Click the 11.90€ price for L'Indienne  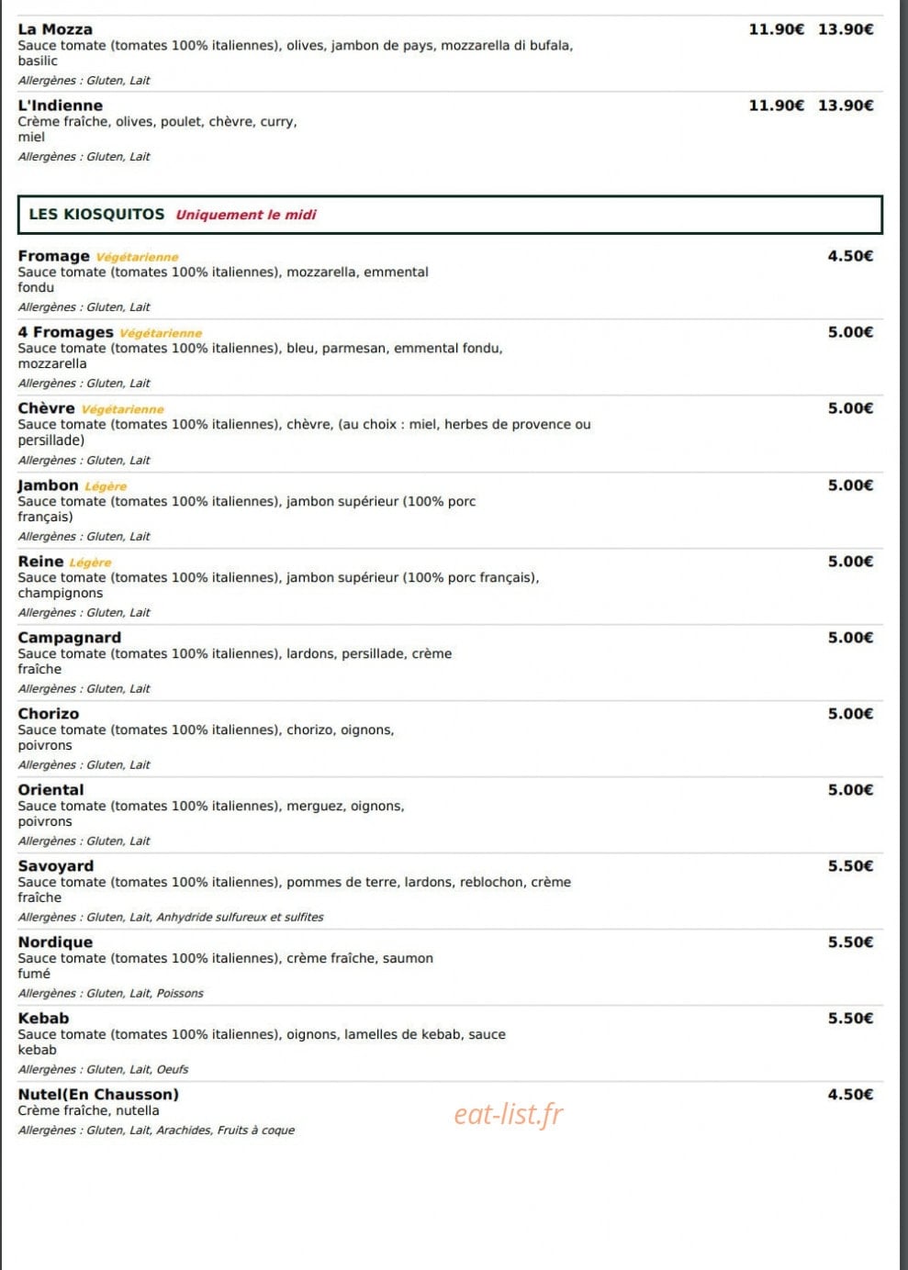pyautogui.click(x=777, y=106)
